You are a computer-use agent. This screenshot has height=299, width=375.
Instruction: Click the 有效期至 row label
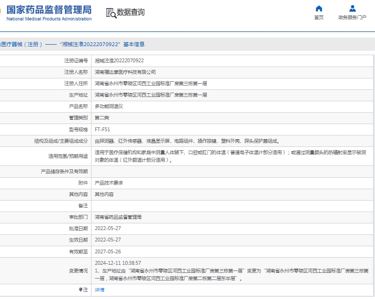point(79,251)
